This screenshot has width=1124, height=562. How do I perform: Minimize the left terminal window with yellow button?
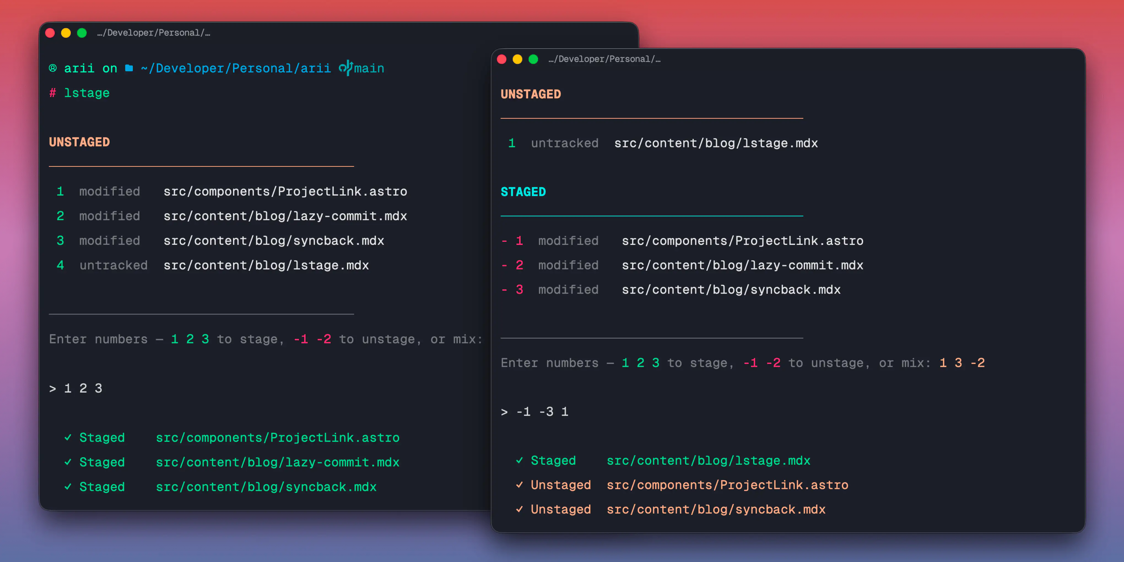(66, 33)
